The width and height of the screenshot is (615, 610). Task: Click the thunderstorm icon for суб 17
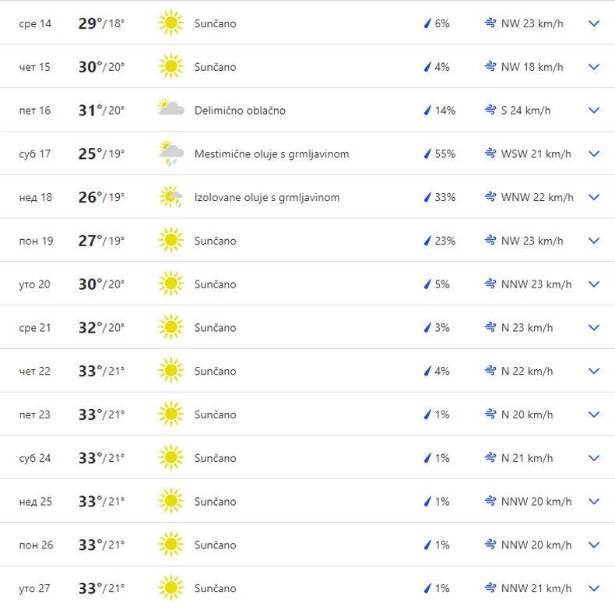[170, 153]
